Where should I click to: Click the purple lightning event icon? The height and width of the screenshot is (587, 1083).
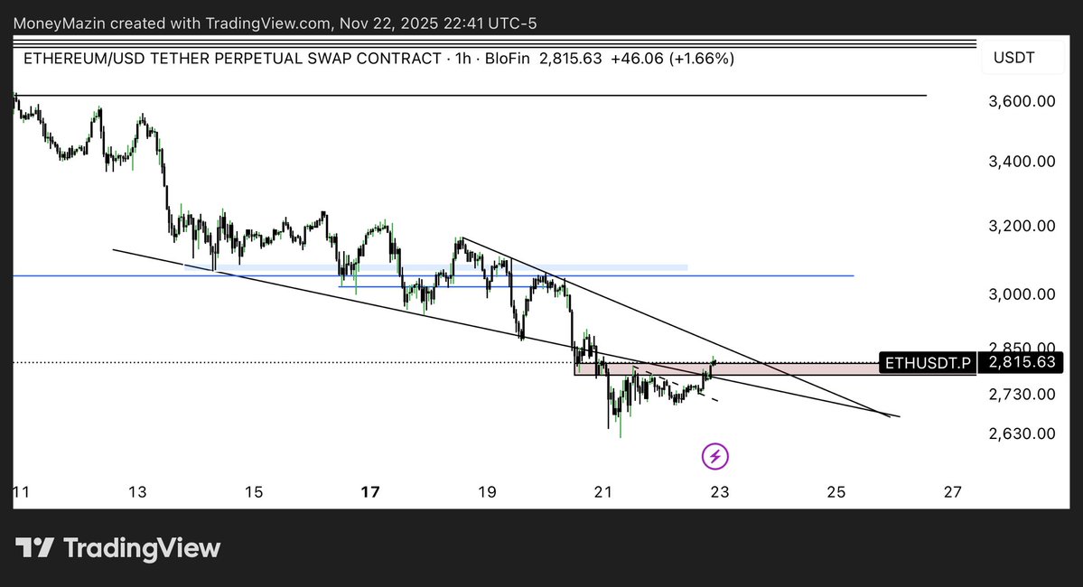pos(714,456)
